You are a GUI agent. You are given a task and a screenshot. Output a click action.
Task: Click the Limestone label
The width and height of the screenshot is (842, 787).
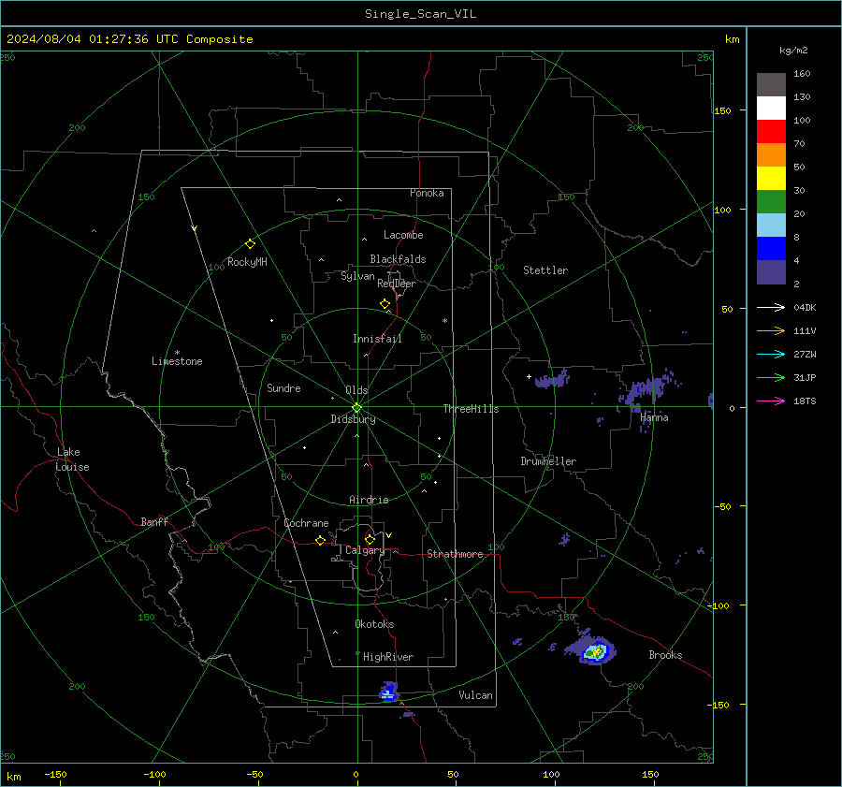(177, 361)
